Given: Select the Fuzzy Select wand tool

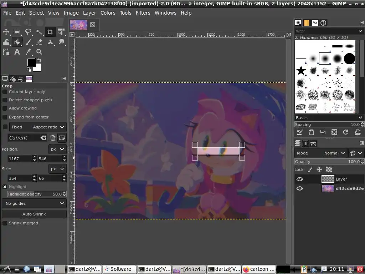Looking at the screenshot, I should point(39,32).
